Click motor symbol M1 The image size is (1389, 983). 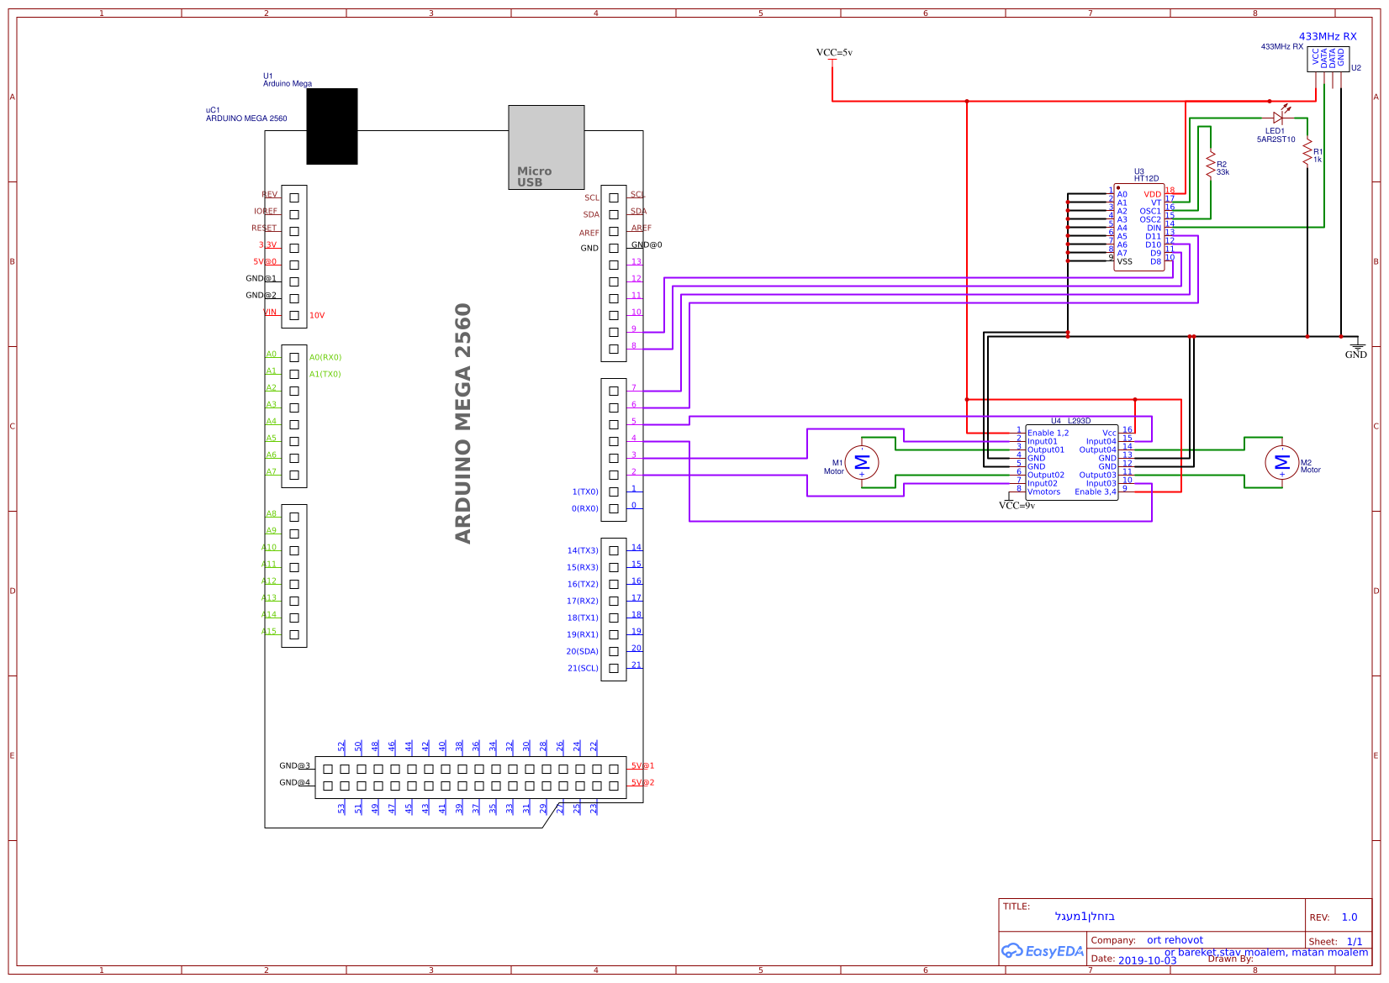[x=862, y=461]
